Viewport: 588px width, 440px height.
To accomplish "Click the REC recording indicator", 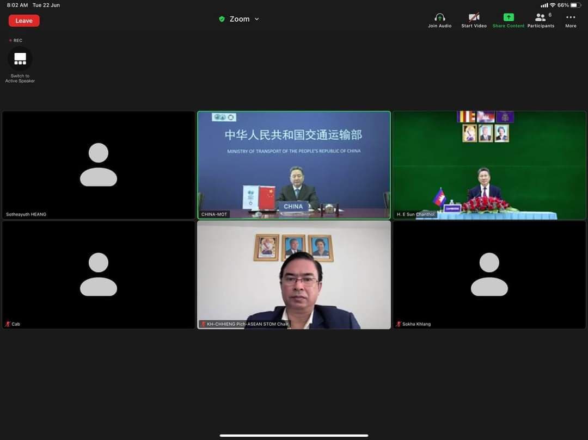I will coord(16,40).
